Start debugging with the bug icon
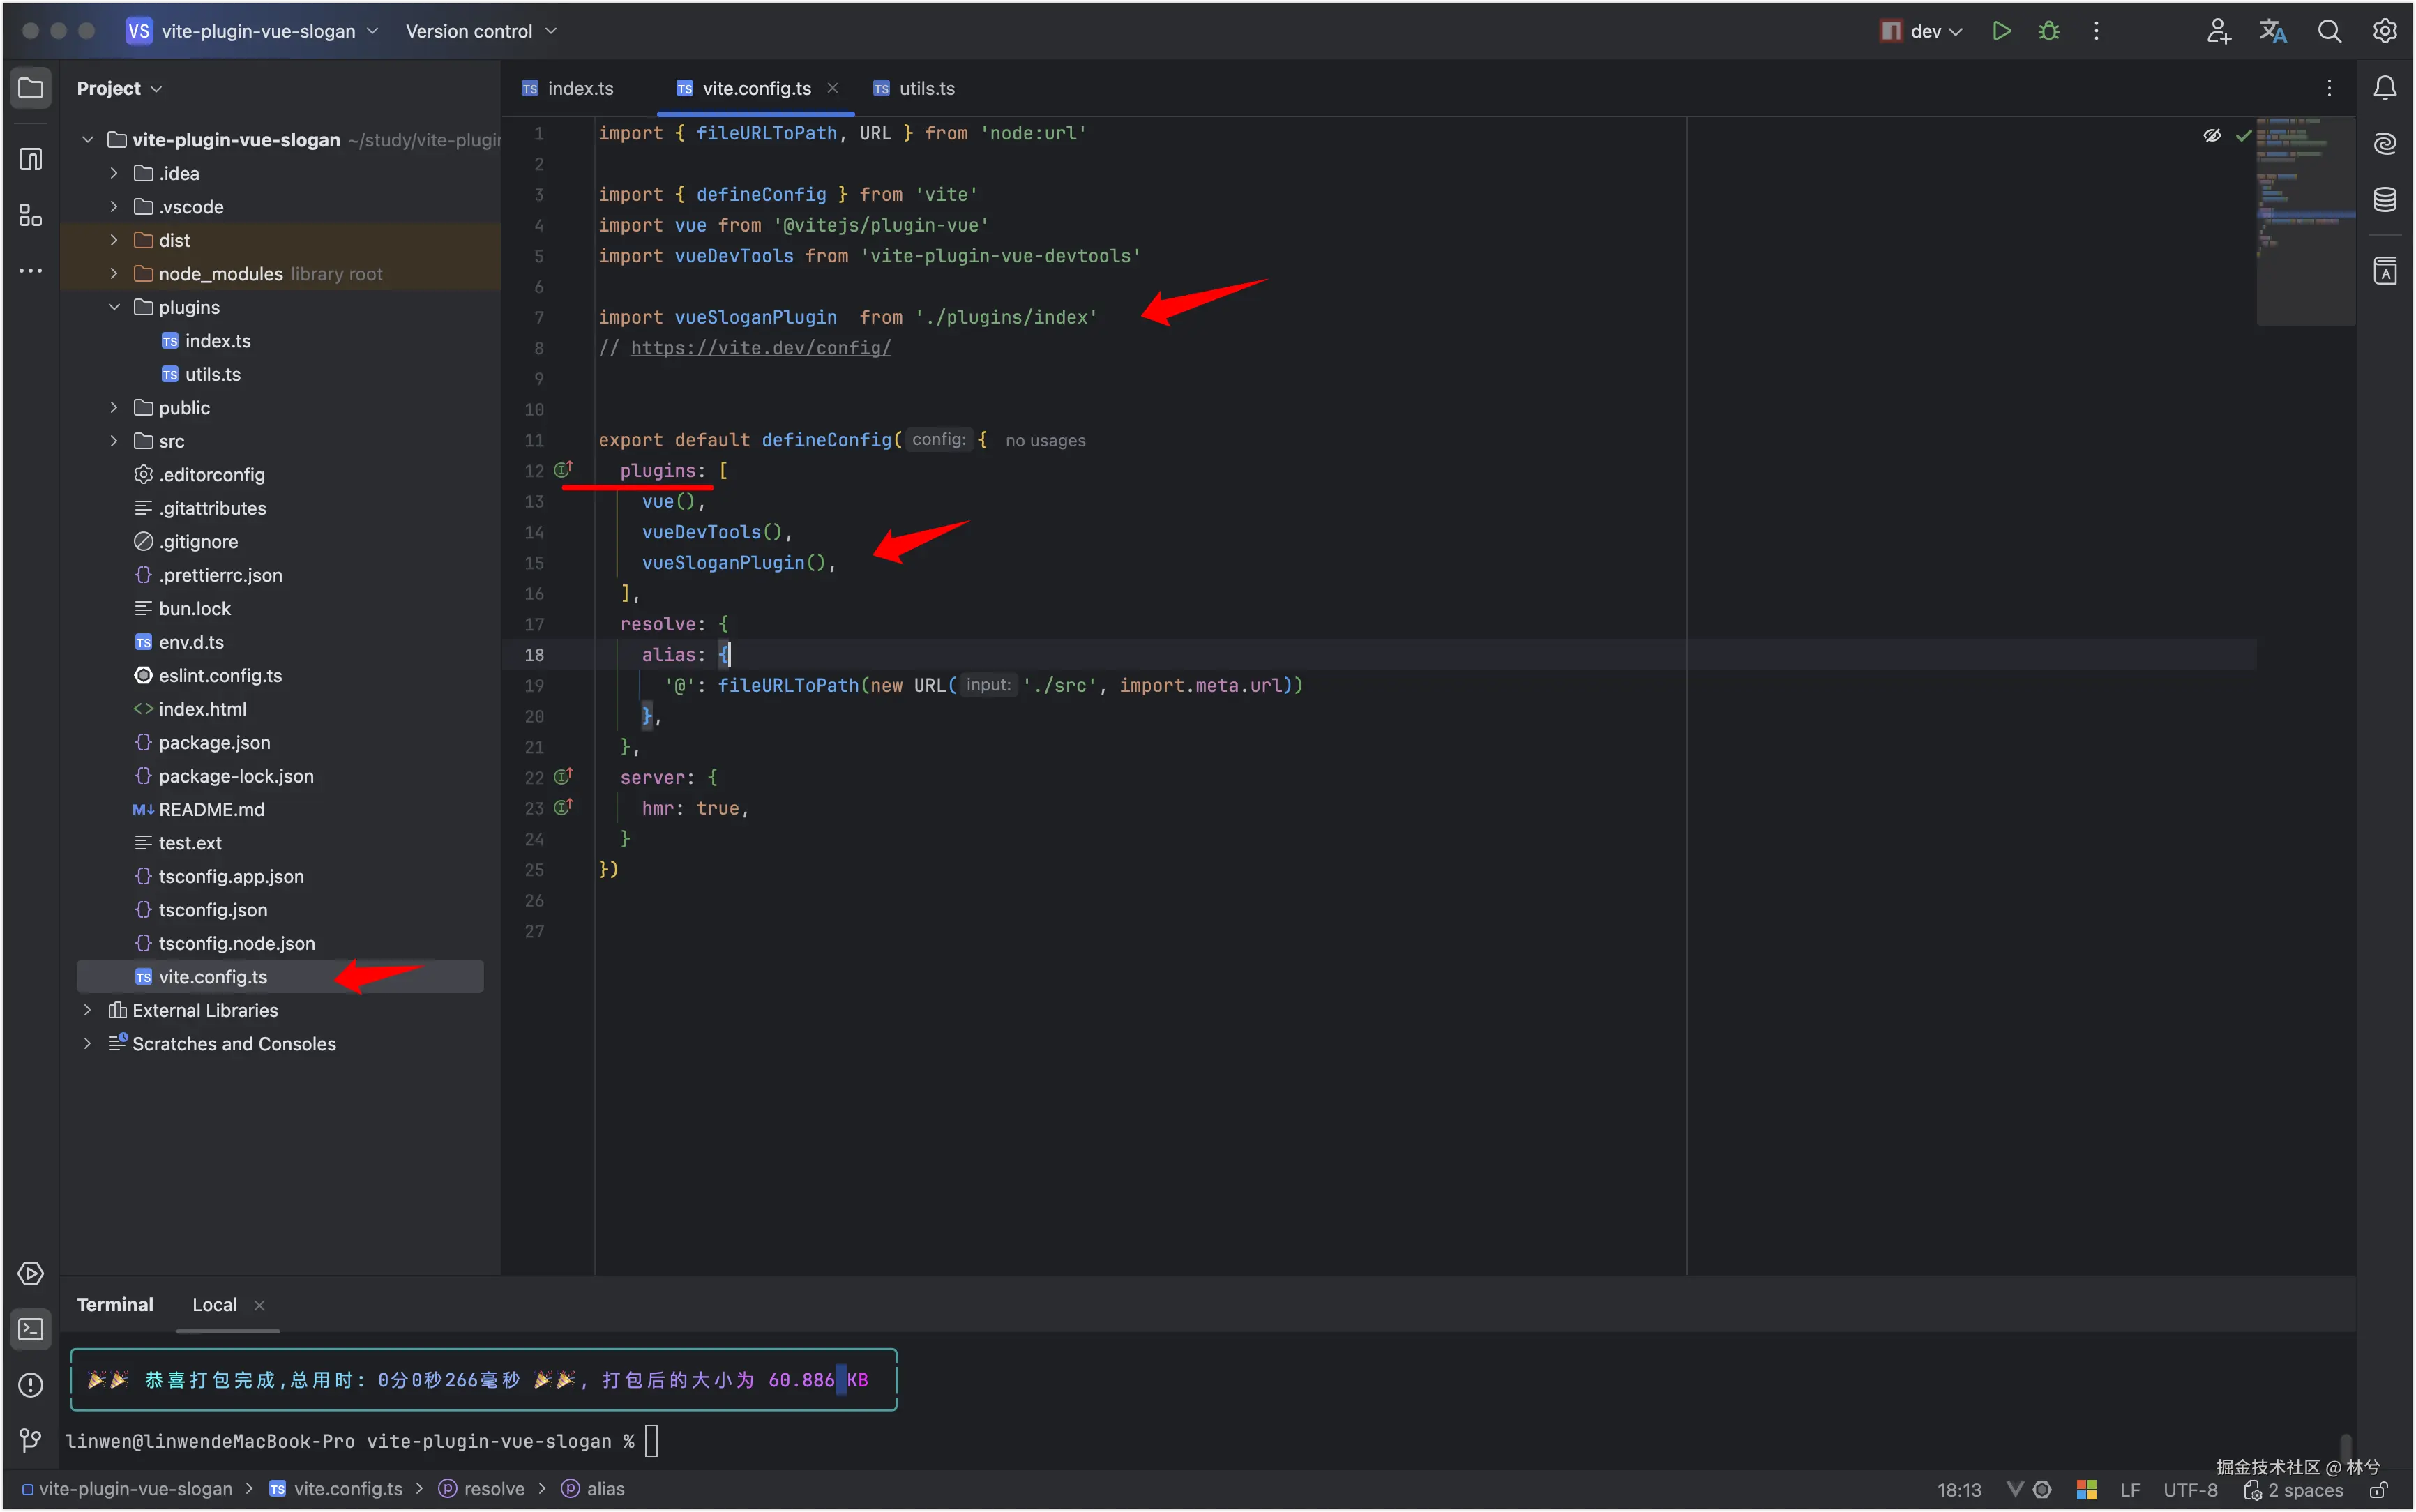Screen dimensions: 2416x1512 point(2048,31)
